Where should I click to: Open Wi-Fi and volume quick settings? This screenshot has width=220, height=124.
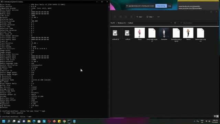tap(208, 121)
